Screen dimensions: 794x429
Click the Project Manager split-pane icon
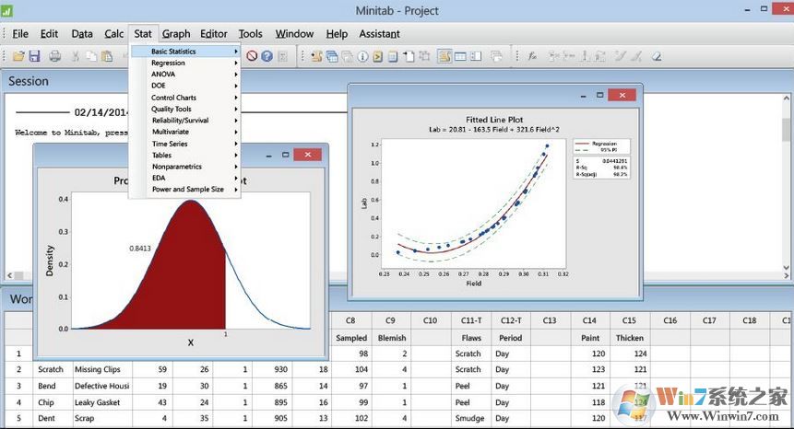coord(476,56)
